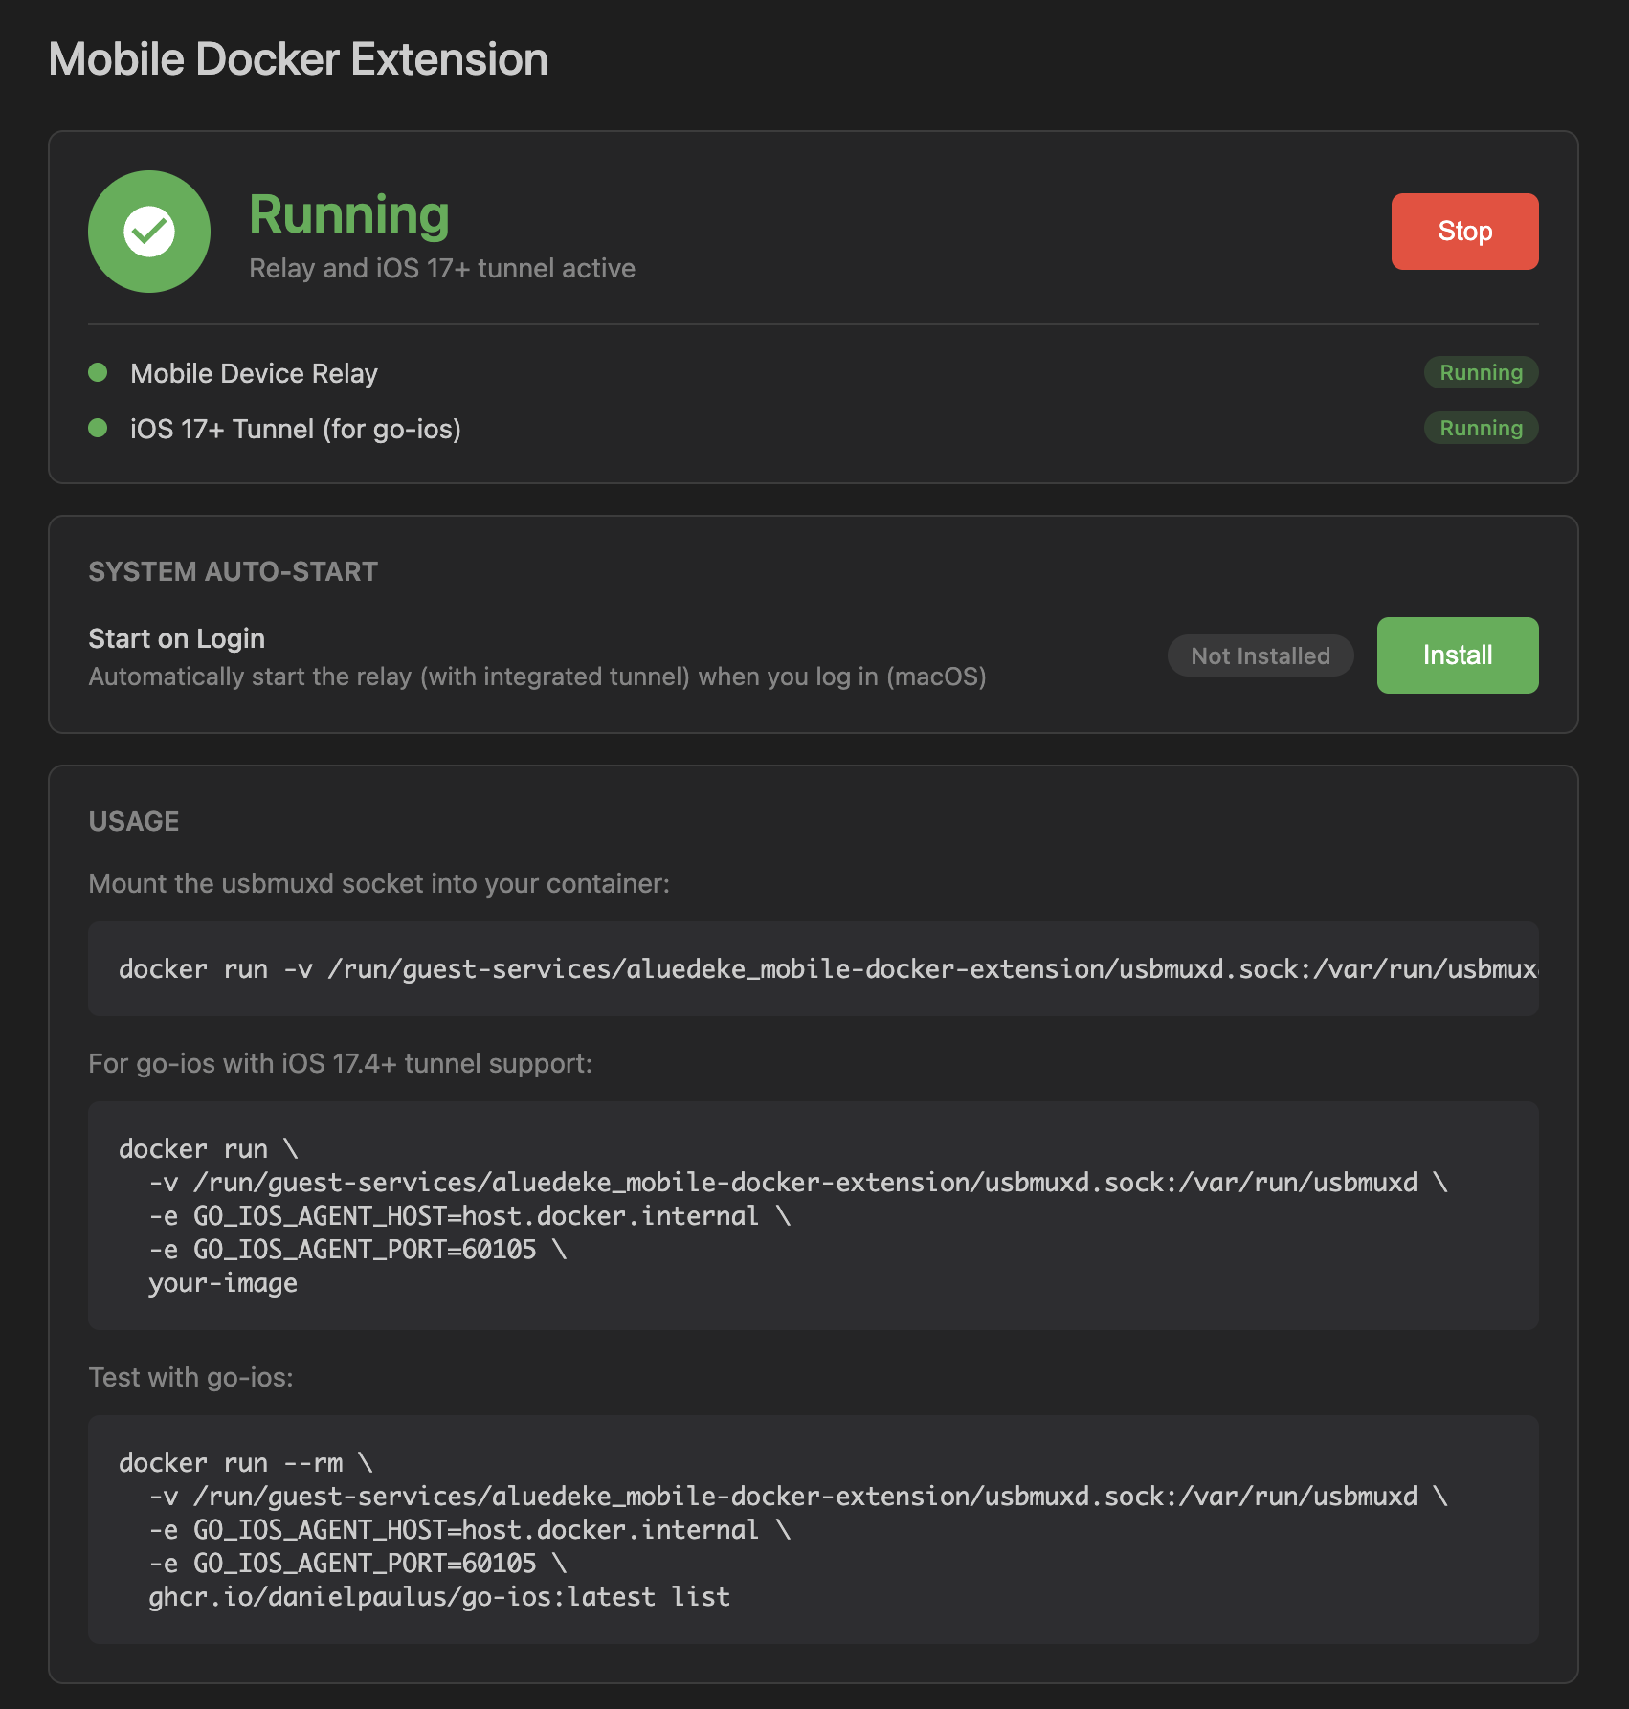Click the USAGE section header

click(x=134, y=821)
